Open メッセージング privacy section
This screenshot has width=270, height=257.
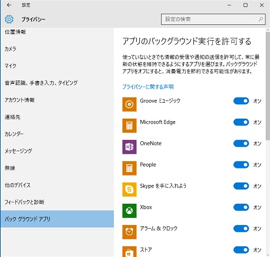(x=57, y=151)
